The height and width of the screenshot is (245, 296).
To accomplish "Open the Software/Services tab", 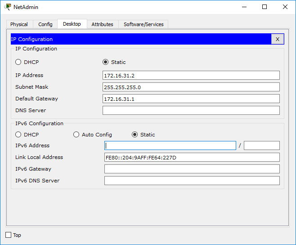I will (144, 24).
